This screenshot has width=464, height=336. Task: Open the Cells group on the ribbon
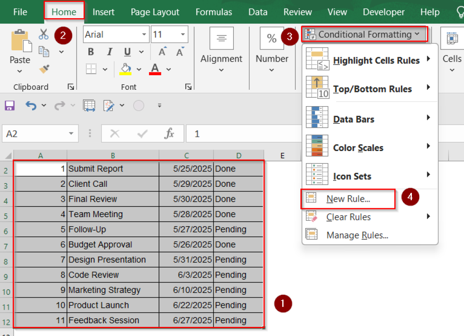click(x=452, y=59)
